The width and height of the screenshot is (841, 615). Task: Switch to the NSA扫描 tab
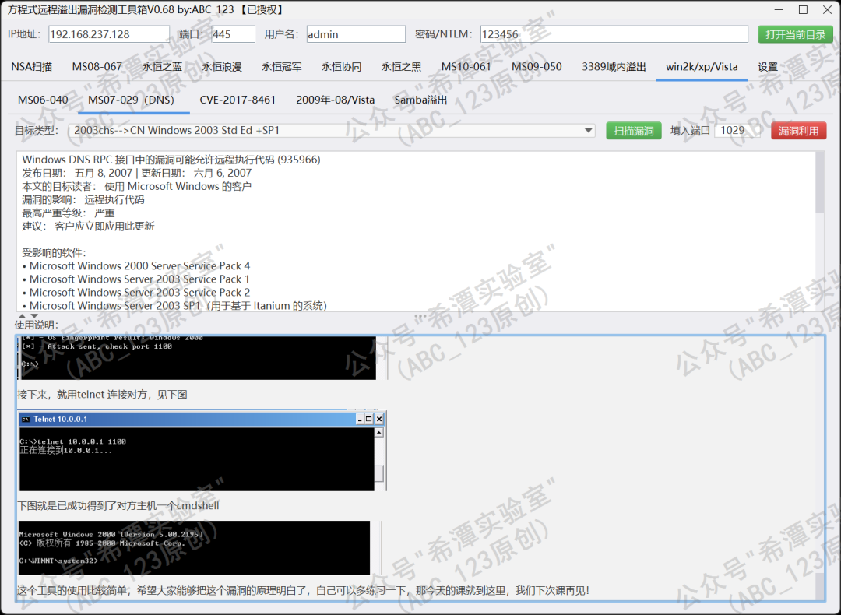point(32,67)
